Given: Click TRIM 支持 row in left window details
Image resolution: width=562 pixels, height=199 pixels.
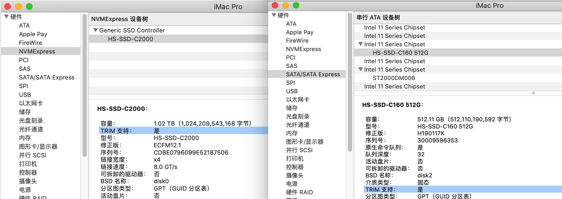Looking at the screenshot, I should coord(183,131).
